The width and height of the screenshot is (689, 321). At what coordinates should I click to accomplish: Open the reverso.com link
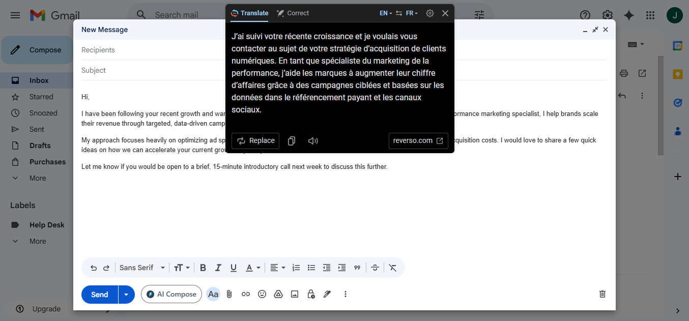pos(418,141)
